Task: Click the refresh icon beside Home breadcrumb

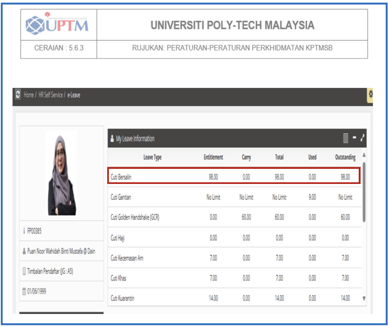Action: coord(18,95)
